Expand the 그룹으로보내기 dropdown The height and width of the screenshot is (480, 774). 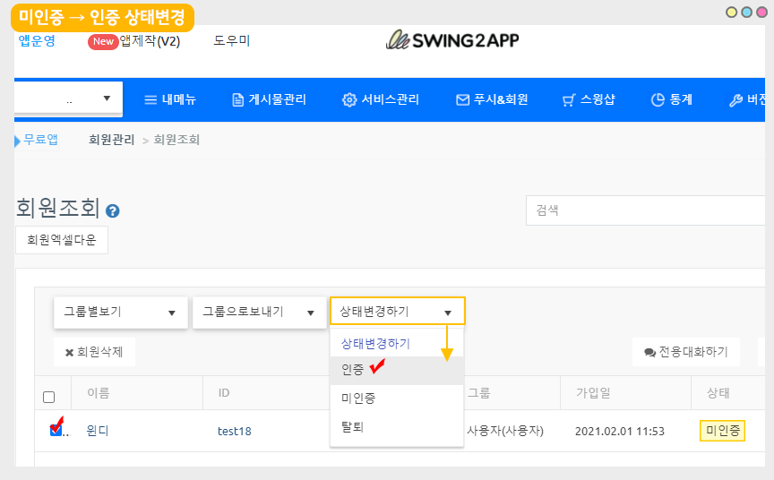(x=258, y=312)
